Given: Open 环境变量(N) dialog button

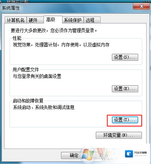Looking at the screenshot, I should pos(119,135).
